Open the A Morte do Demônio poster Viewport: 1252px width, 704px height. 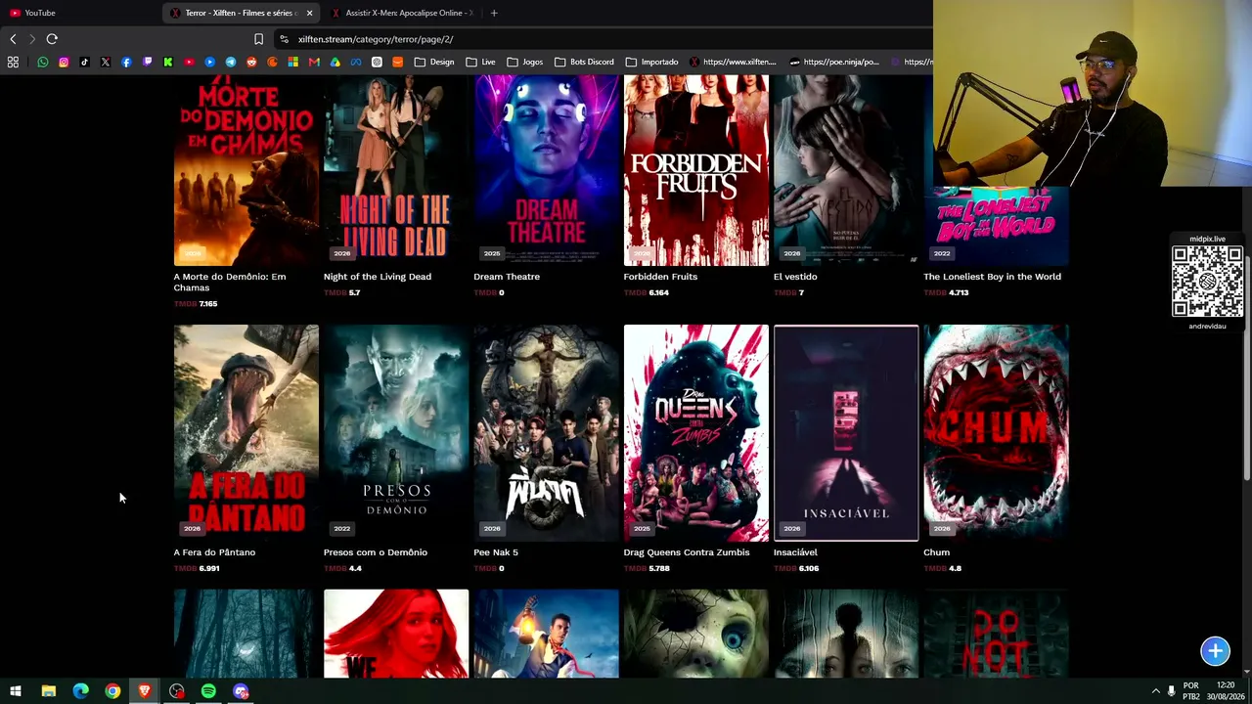coord(246,171)
